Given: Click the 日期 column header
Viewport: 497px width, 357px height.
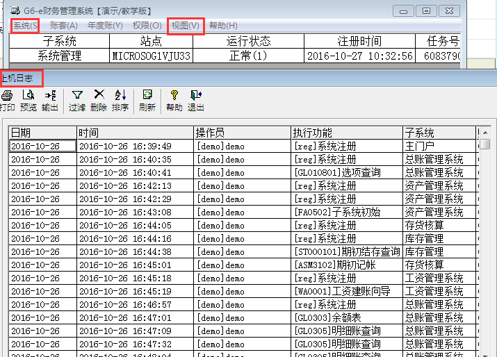Looking at the screenshot, I should [x=43, y=133].
